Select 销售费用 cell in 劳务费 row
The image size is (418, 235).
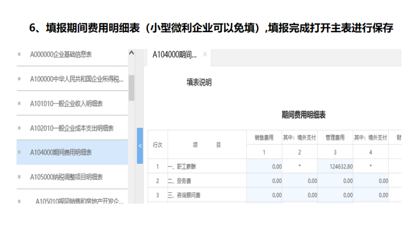point(265,181)
